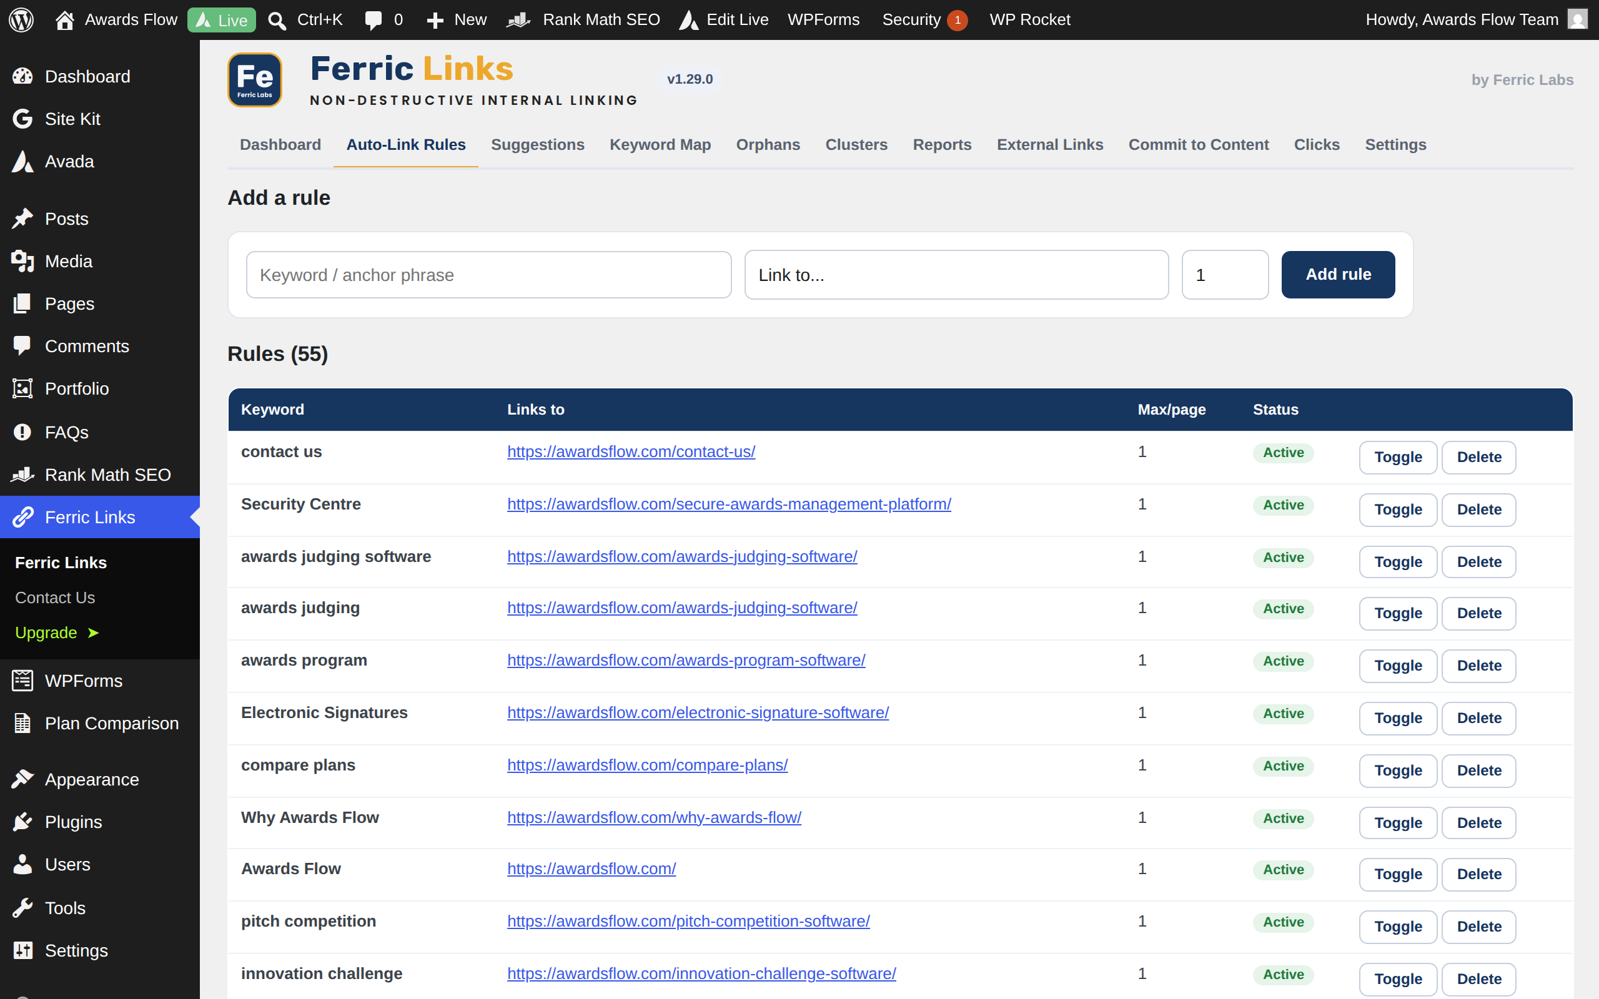The image size is (1599, 999).
Task: Click the Users icon in sidebar
Action: [x=22, y=864]
